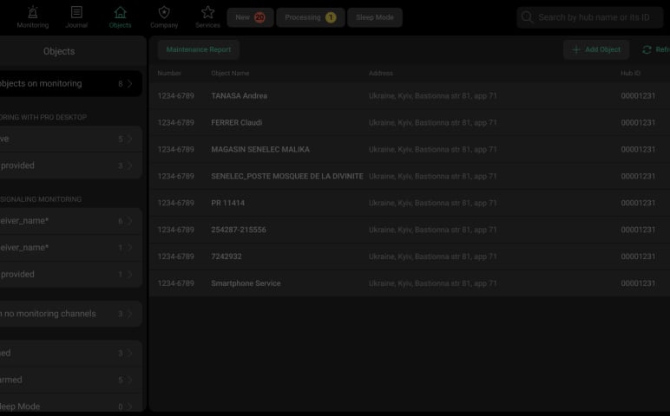Open the MAGASIN SENELEC MALIKA row
Image resolution: width=670 pixels, height=416 pixels.
point(259,150)
